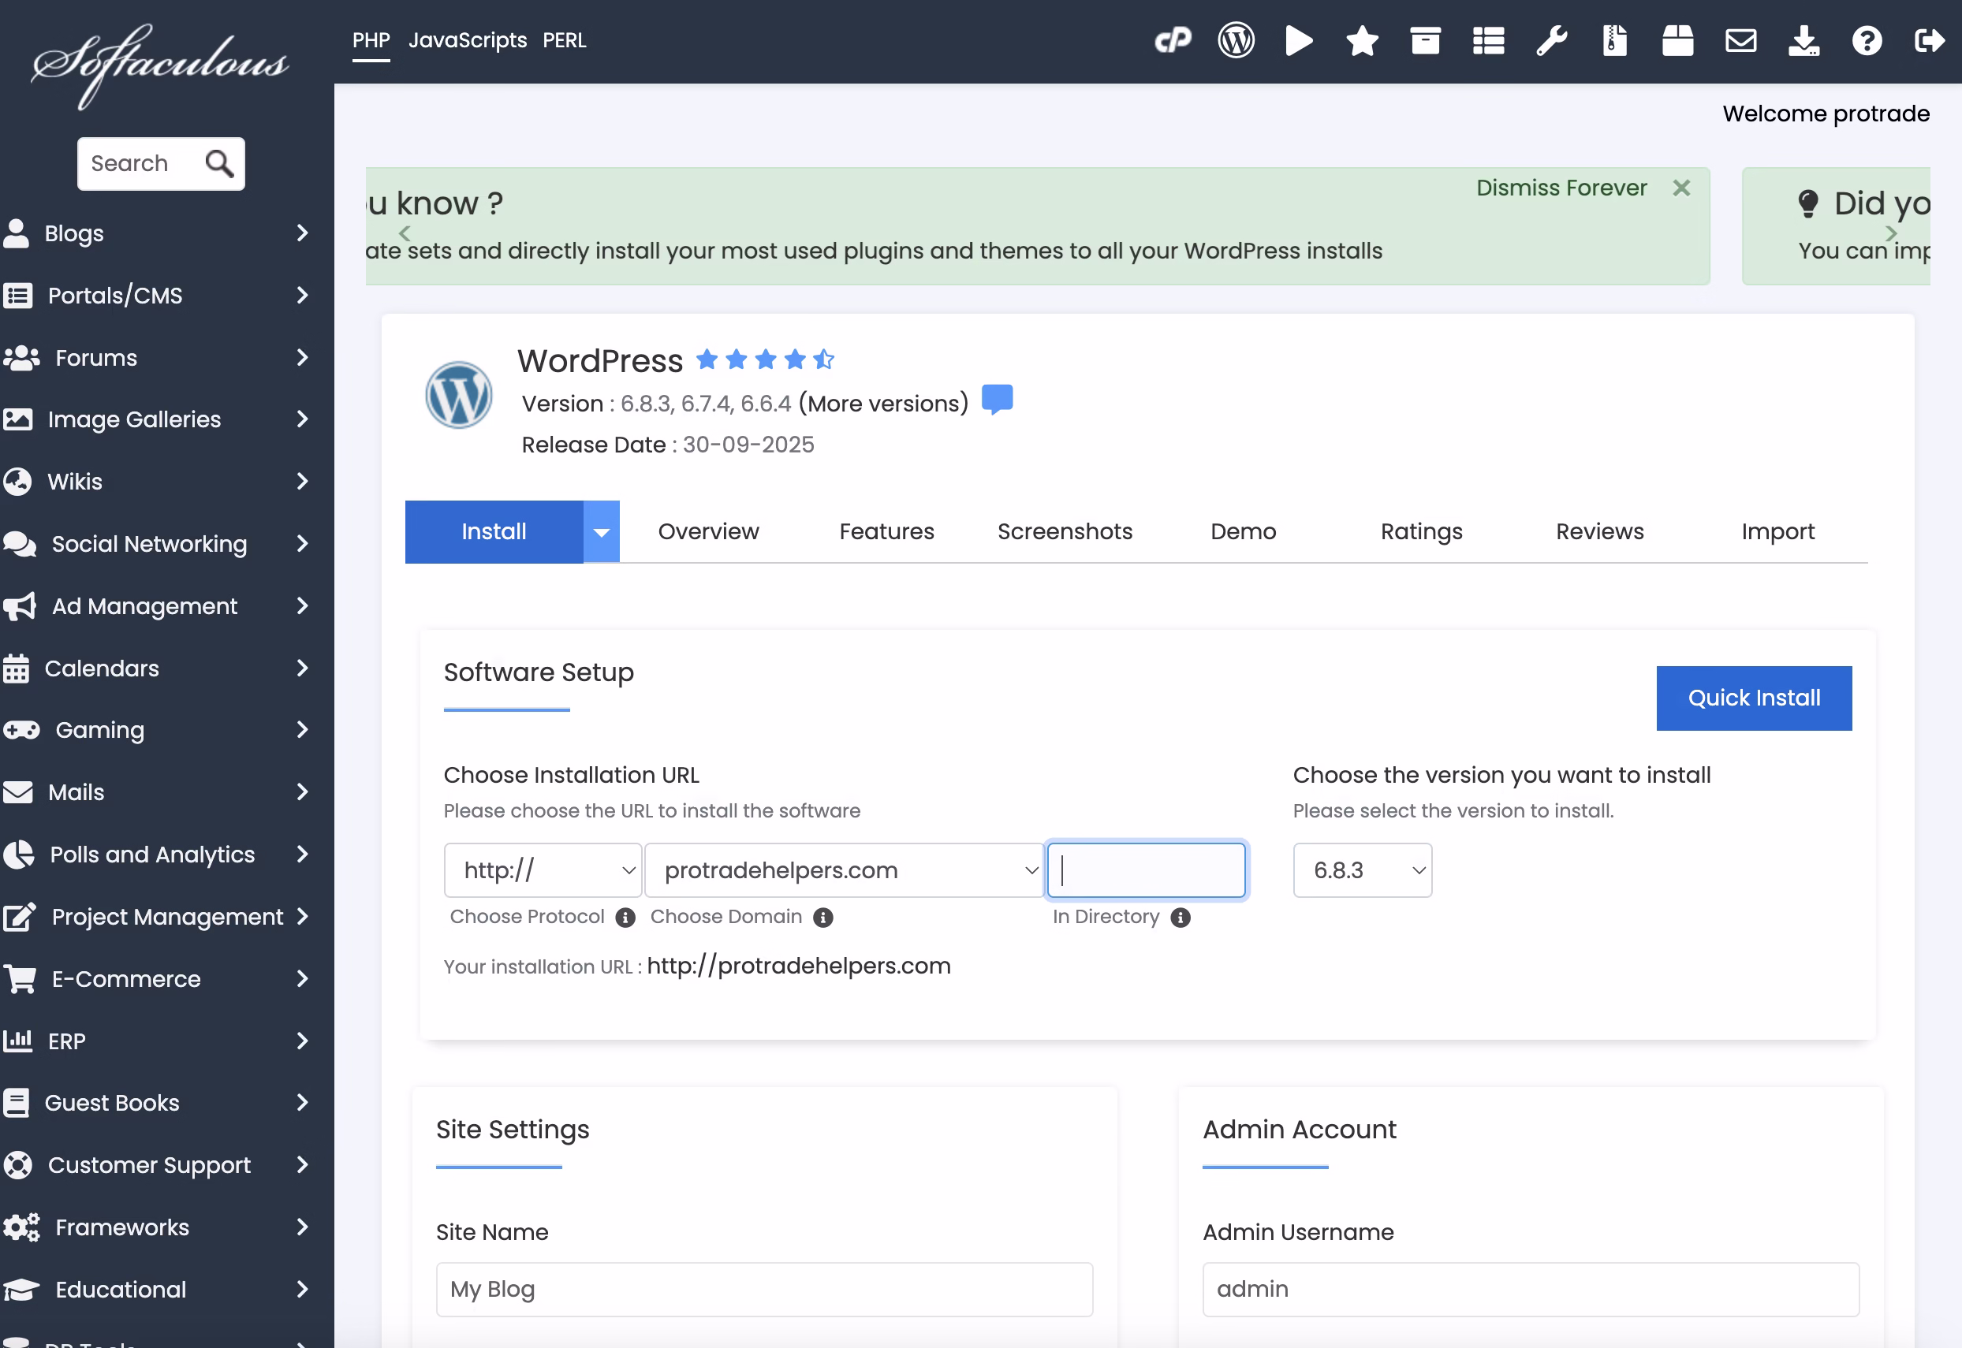
Task: Switch to the Reviews tab
Action: [x=1599, y=532]
